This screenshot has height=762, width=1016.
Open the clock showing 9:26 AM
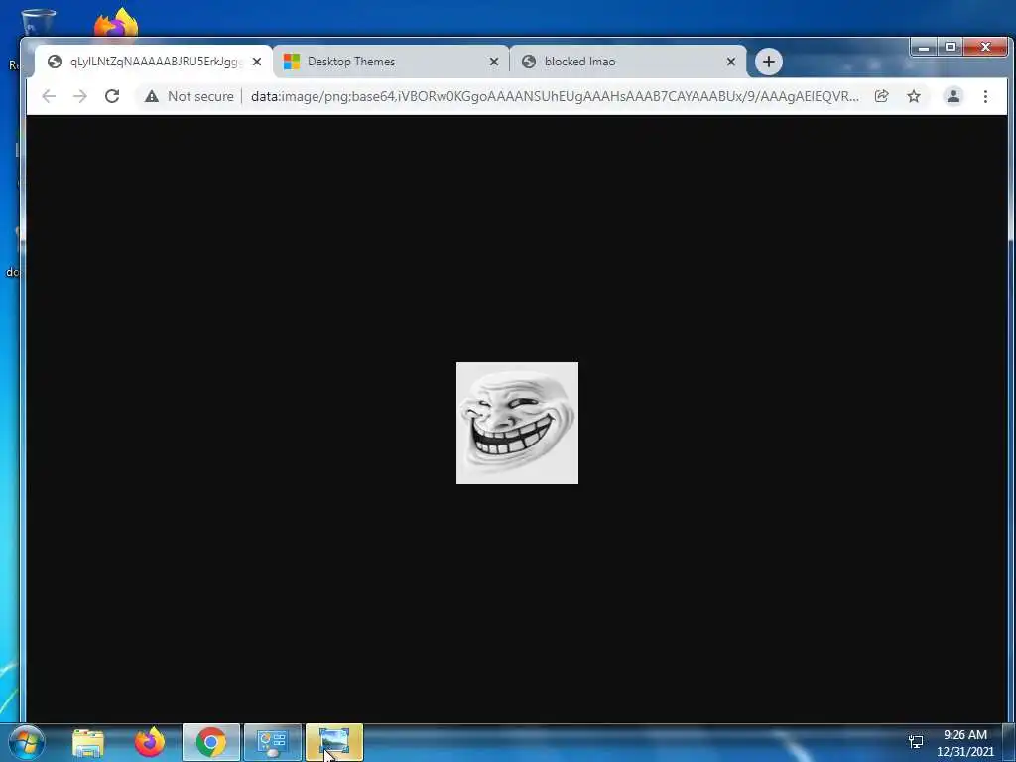964,742
